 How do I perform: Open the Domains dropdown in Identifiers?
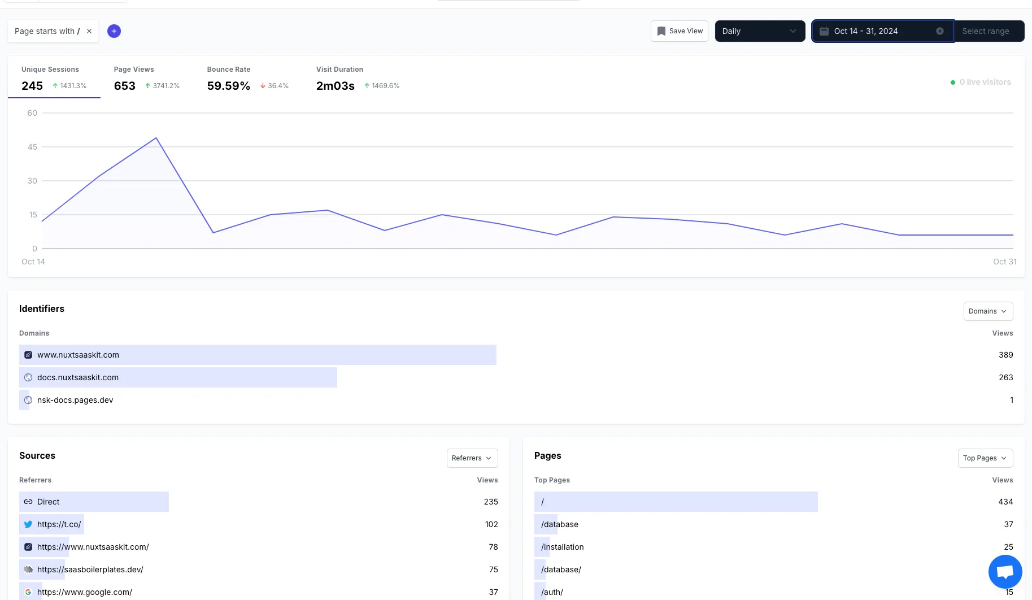click(987, 311)
